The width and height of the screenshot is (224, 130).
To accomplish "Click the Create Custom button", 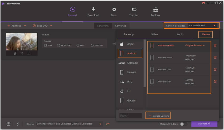I will click(158, 116).
